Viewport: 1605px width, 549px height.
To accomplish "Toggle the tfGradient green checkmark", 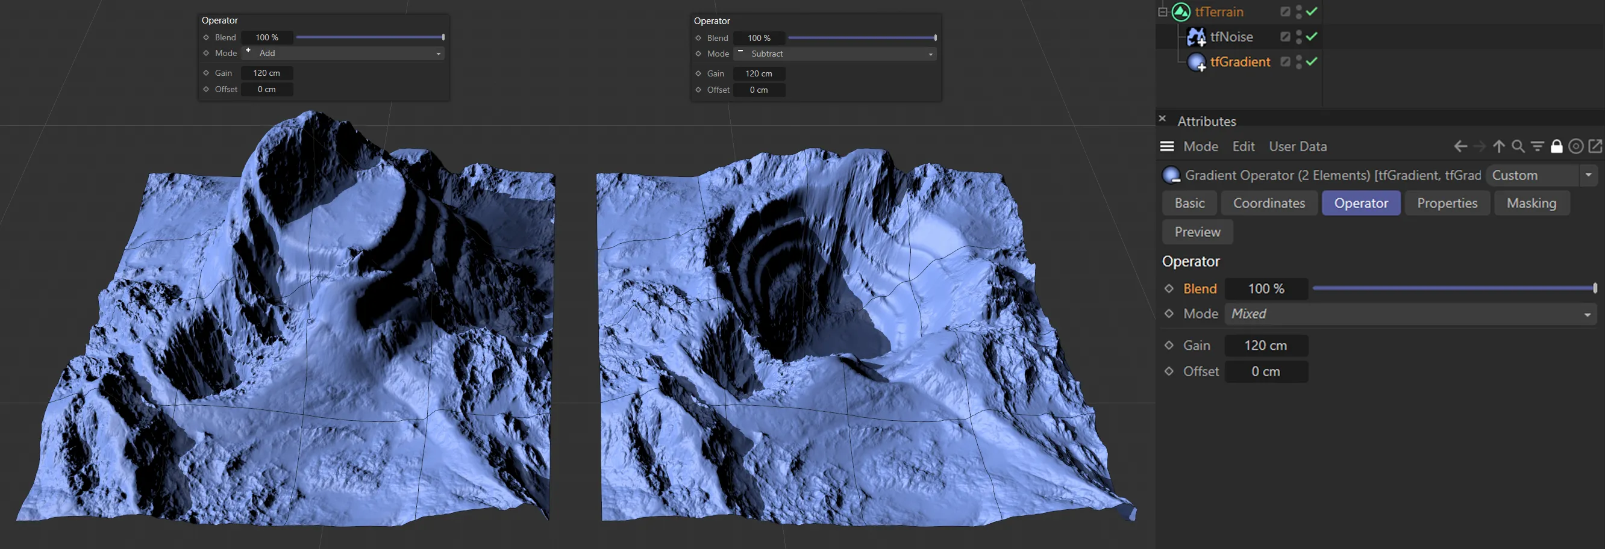I will click(1312, 61).
